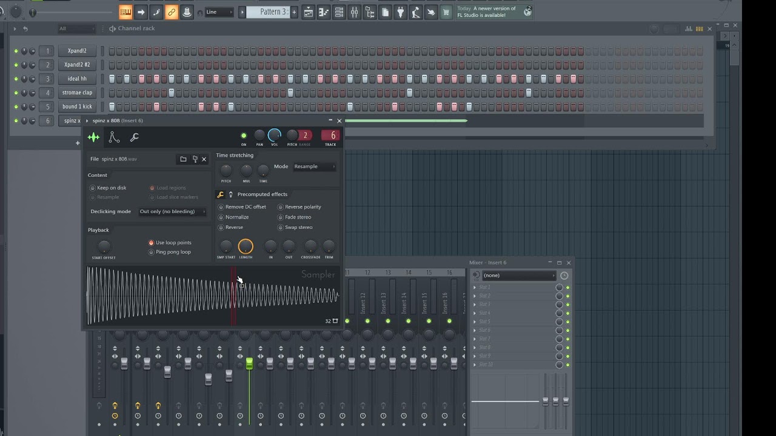
Task: Expand the spinz x 808 window menu arrow
Action: [x=87, y=121]
